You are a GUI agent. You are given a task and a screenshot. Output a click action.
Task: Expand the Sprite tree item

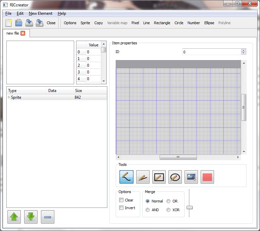(9, 97)
